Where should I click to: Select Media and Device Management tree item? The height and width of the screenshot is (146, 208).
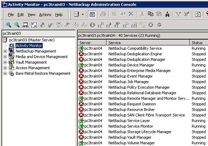point(42,57)
